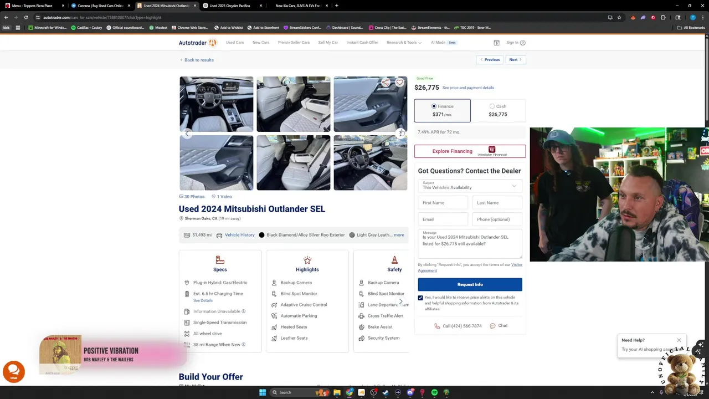Open the Used Cars menu item
709x399 pixels.
[235, 43]
